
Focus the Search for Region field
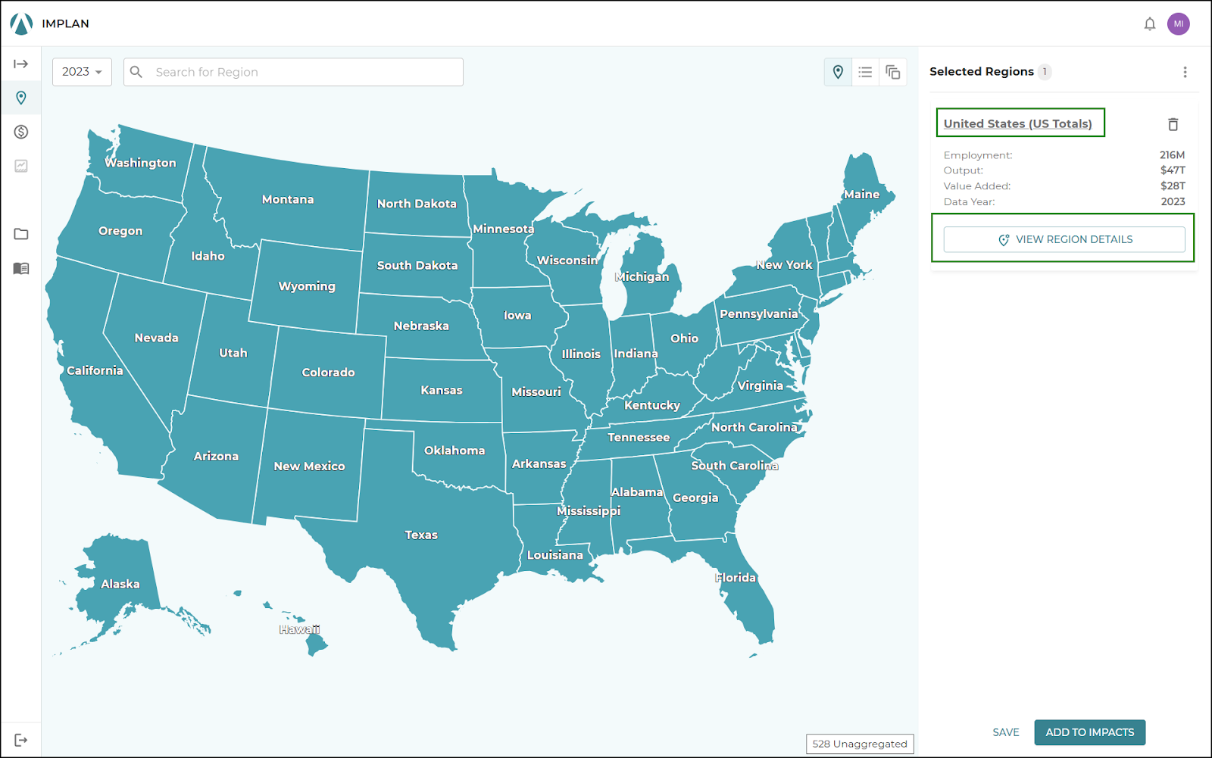coord(293,72)
